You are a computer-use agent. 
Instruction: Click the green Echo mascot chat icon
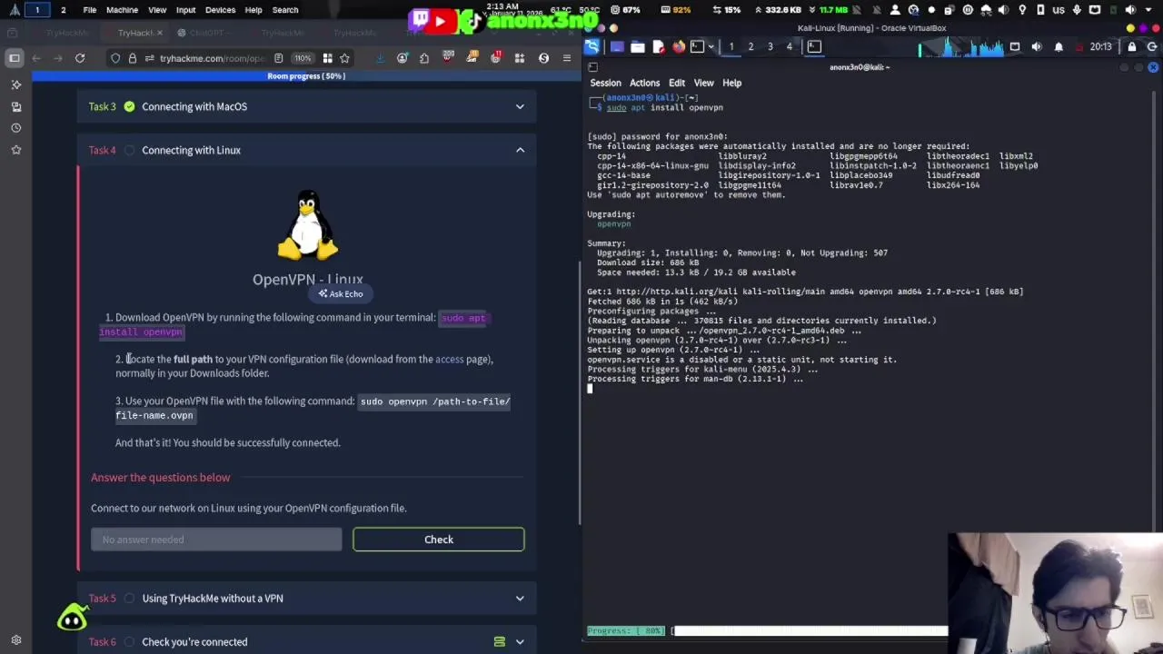[x=72, y=619]
